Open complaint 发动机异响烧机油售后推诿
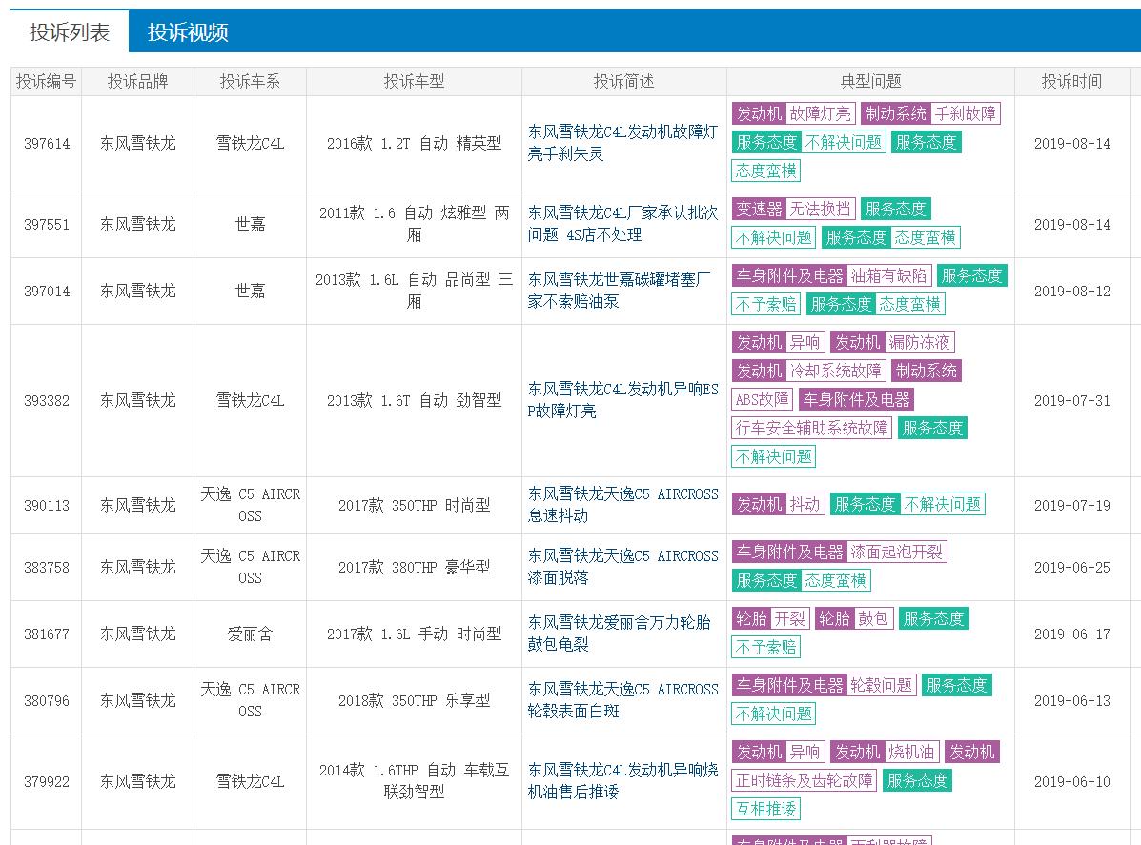 pyautogui.click(x=622, y=781)
